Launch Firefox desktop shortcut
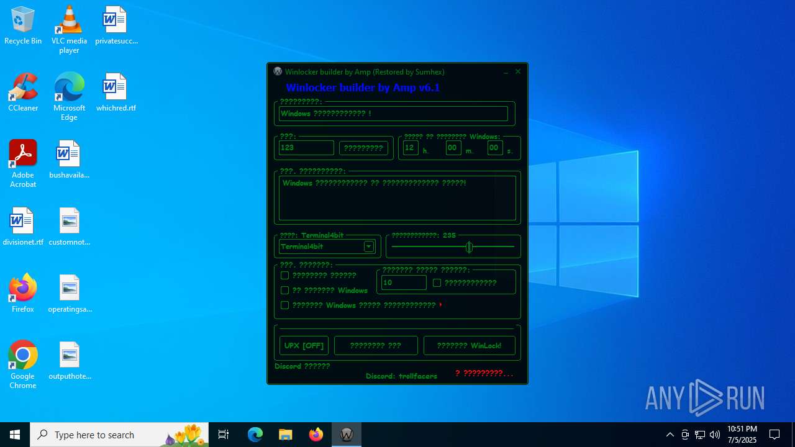 click(23, 294)
